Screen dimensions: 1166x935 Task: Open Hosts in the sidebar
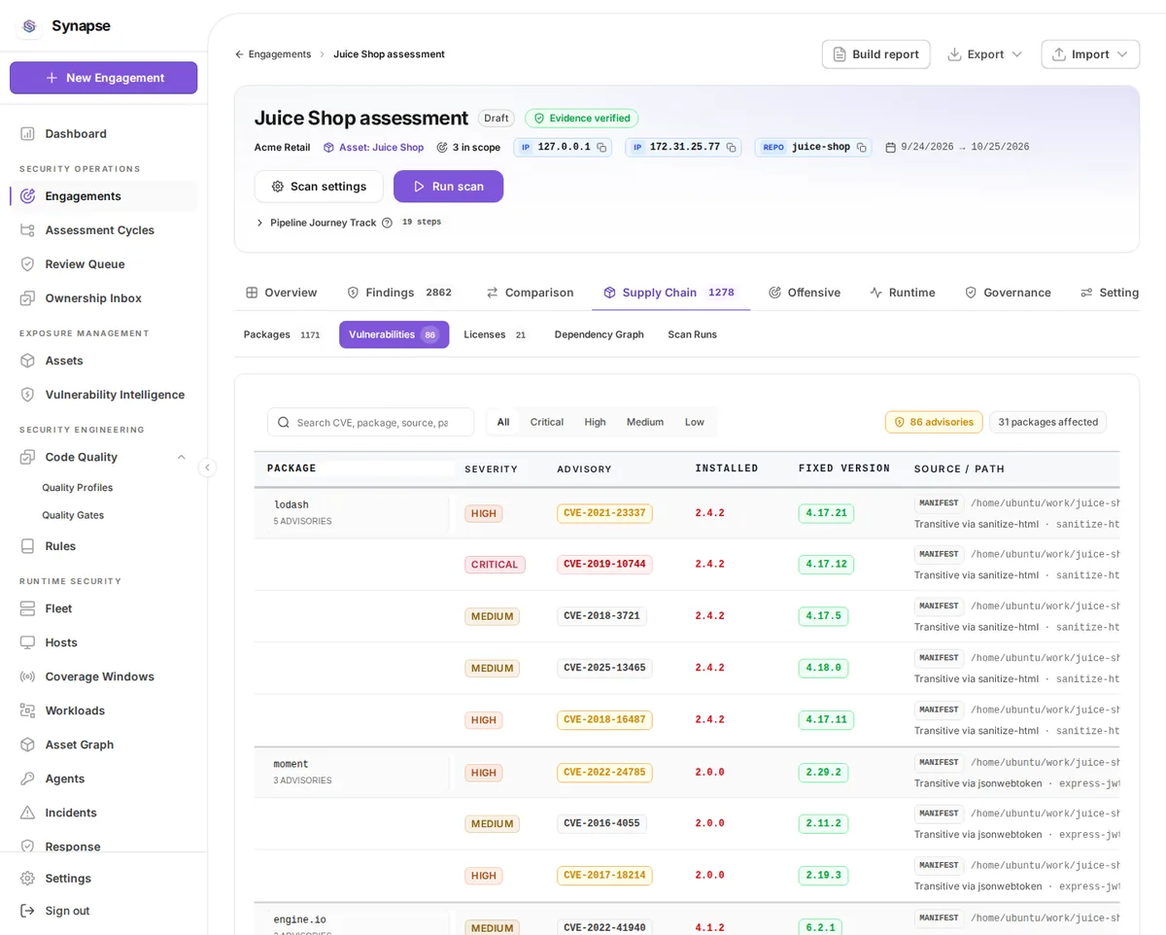pos(103,641)
